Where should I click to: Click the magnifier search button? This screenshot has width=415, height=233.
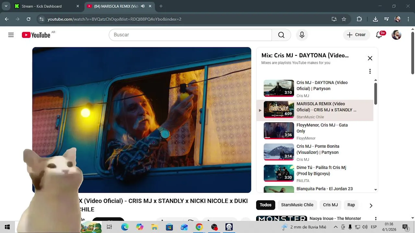[281, 35]
